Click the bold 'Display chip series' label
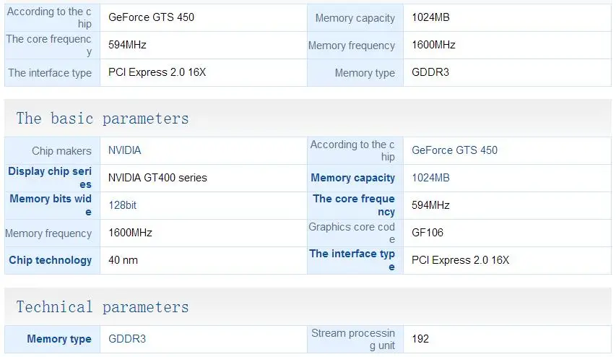Viewport: 616px width, 357px height. click(x=50, y=178)
